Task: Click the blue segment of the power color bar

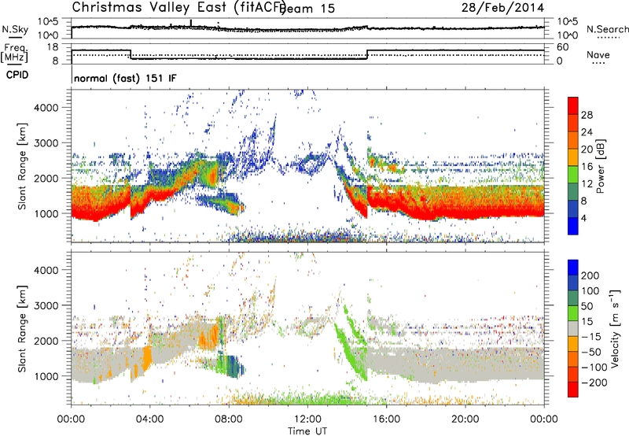Action: tap(573, 226)
